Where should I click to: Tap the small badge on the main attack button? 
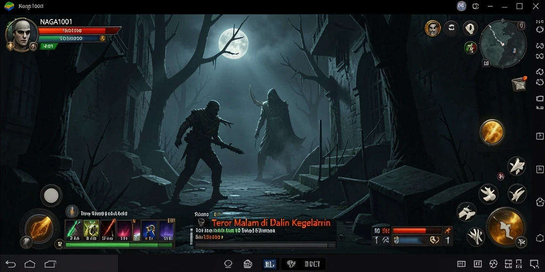pyautogui.click(x=521, y=242)
